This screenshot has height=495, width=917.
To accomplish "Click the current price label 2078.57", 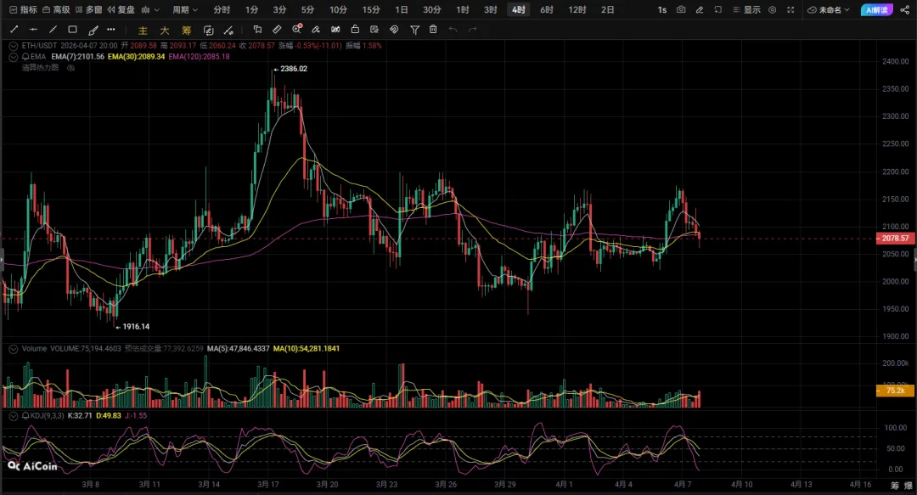I will pyautogui.click(x=895, y=238).
